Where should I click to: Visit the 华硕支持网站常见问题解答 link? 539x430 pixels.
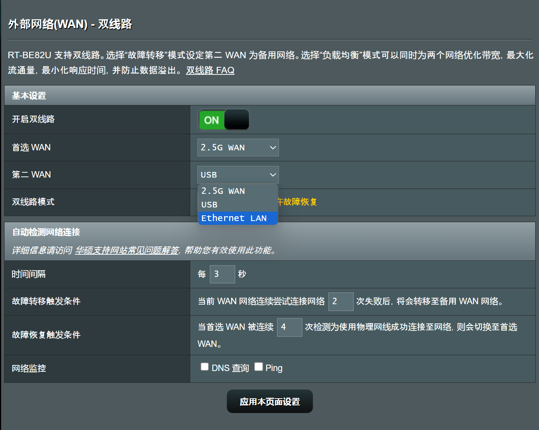[x=127, y=250]
